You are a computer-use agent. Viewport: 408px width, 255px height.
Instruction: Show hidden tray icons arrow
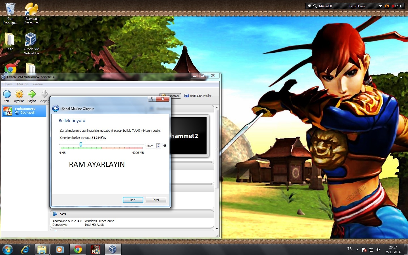click(357, 250)
